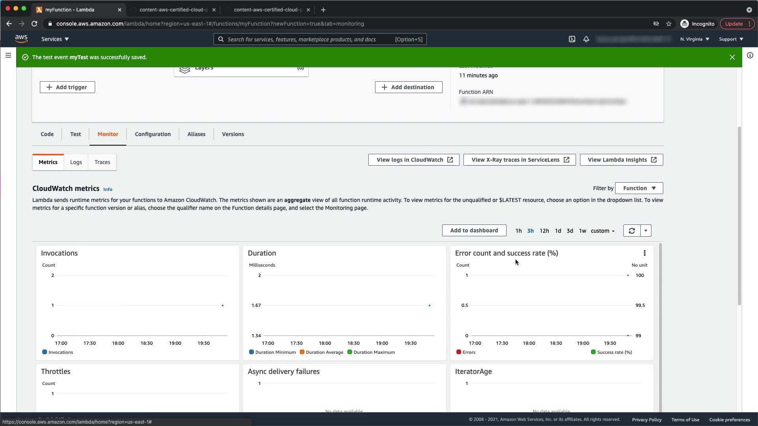The width and height of the screenshot is (758, 426).
Task: Expand the refresh interval dropdown arrow
Action: (646, 231)
